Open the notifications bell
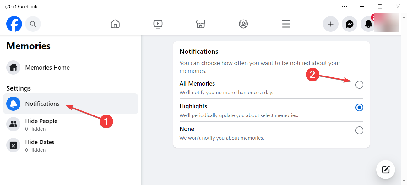The image size is (407, 185). pyautogui.click(x=368, y=24)
